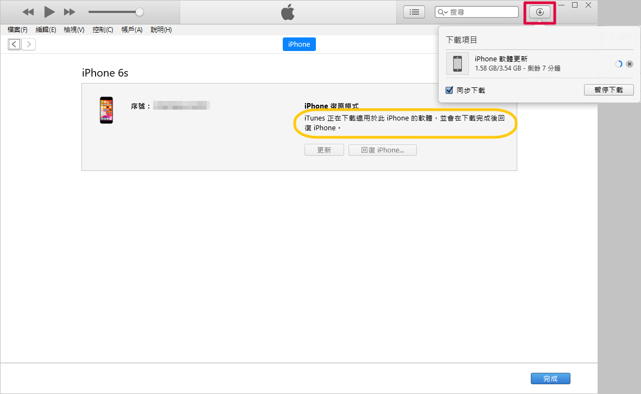Click the iPhone icon in the download item
This screenshot has height=394, width=641.
[x=458, y=63]
